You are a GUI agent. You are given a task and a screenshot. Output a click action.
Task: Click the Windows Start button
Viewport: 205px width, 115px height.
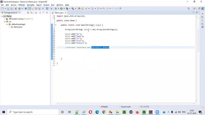4,112
